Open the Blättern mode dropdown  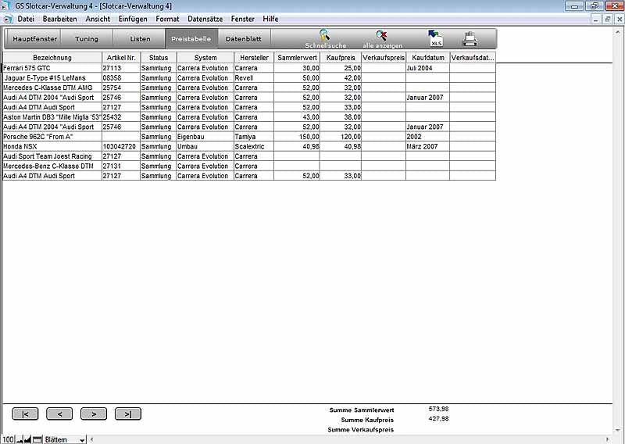coord(82,440)
